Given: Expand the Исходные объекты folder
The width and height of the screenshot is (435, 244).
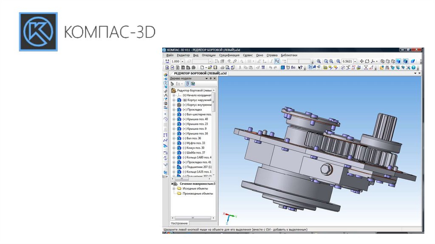Looking at the screenshot, I should [174, 188].
